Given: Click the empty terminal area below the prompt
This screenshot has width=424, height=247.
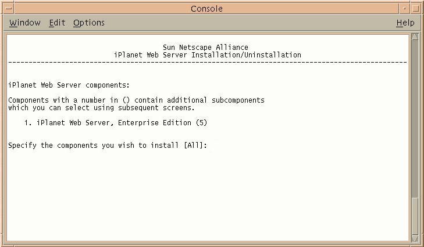Looking at the screenshot, I should pos(208,194).
